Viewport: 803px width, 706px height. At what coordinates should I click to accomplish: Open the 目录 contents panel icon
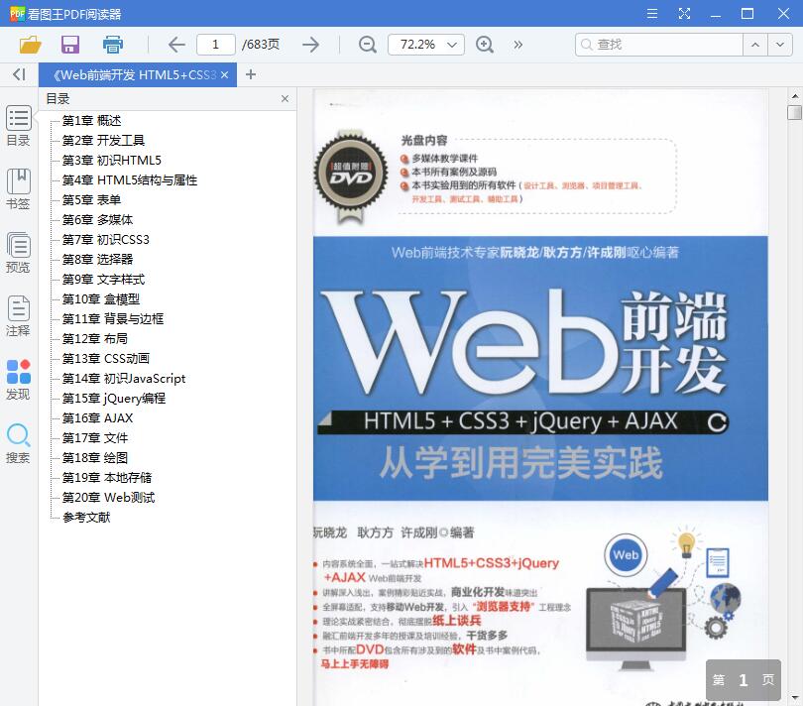18,129
